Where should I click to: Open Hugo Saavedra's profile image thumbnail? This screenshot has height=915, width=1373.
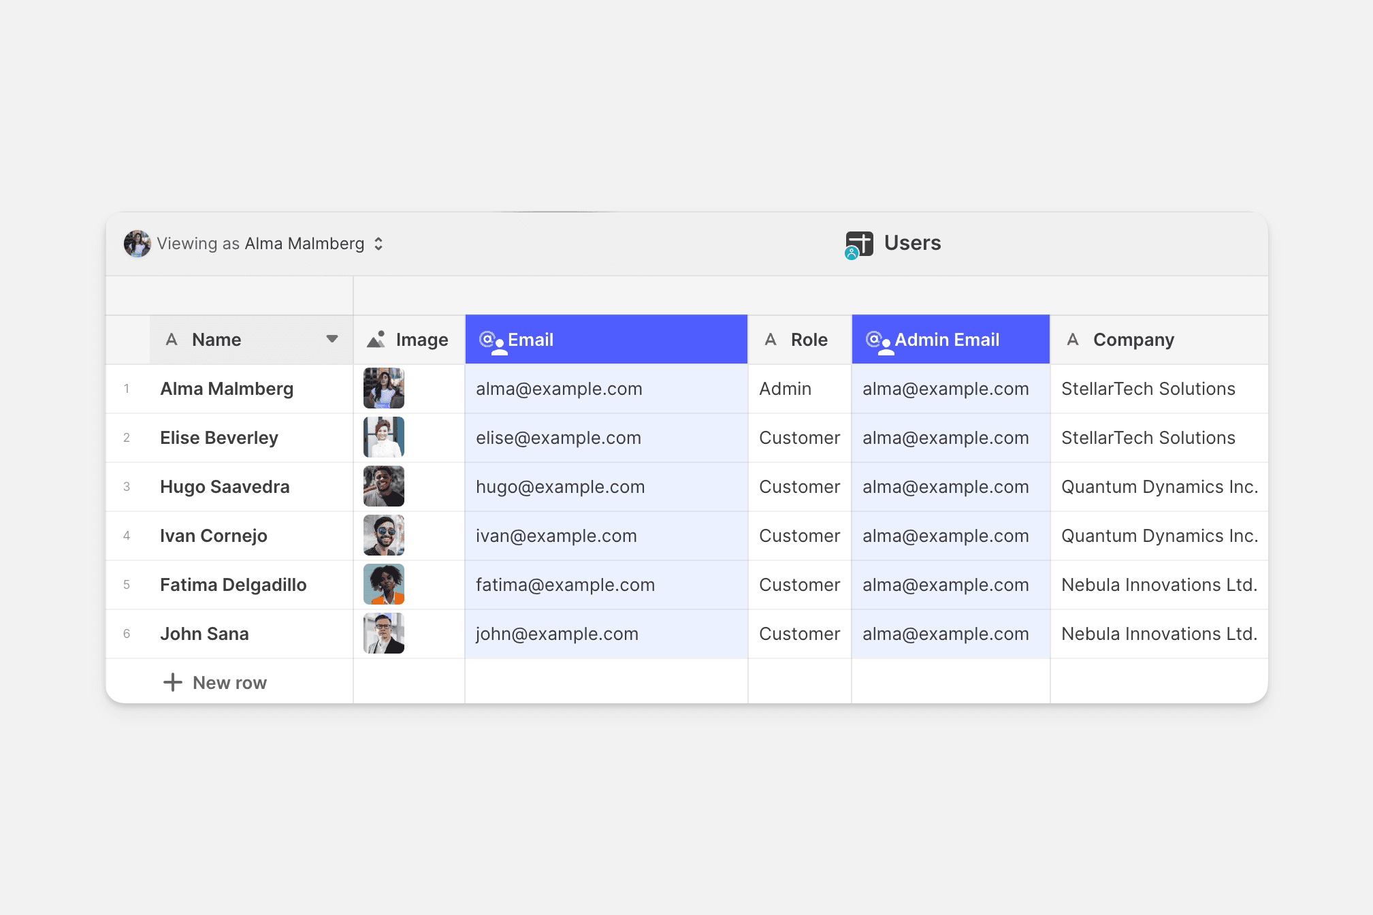tap(384, 486)
